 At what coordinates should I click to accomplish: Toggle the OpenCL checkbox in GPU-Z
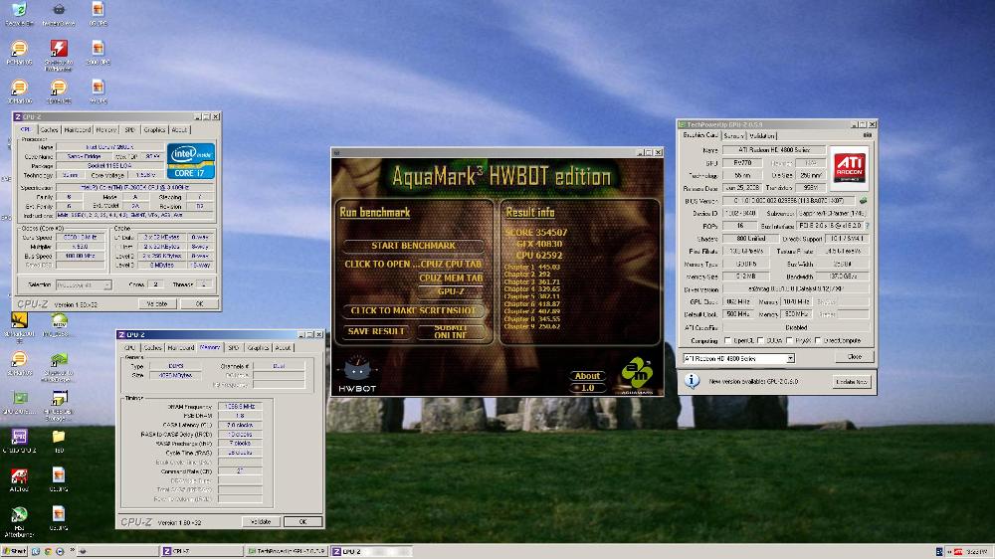[727, 341]
